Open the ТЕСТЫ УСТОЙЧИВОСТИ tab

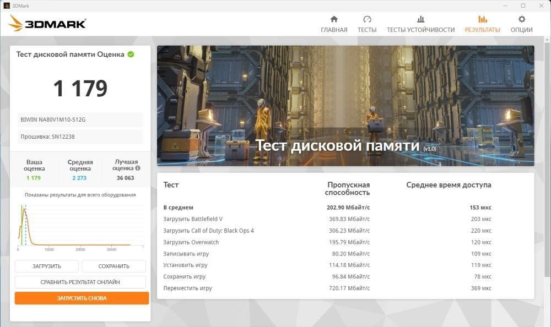(420, 24)
